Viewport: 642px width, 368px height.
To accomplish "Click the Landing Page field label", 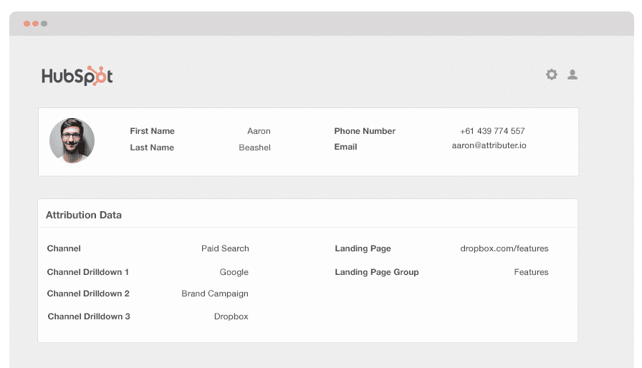I will point(363,248).
